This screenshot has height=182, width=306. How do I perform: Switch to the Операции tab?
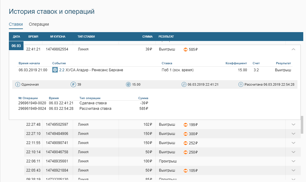pos(39,24)
